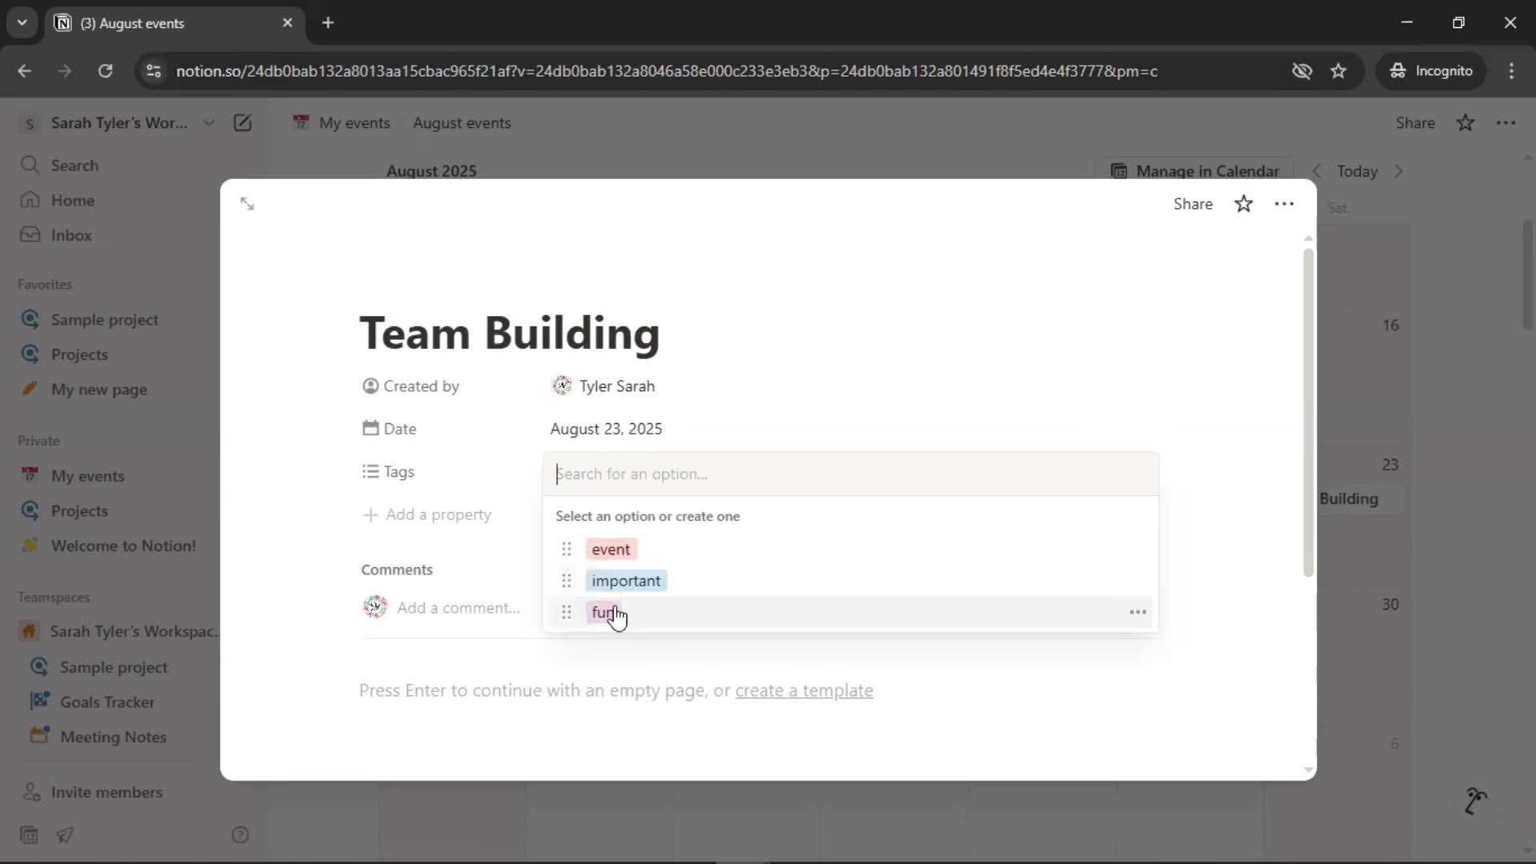Image resolution: width=1536 pixels, height=864 pixels.
Task: Open Search in the sidebar
Action: [x=74, y=166]
